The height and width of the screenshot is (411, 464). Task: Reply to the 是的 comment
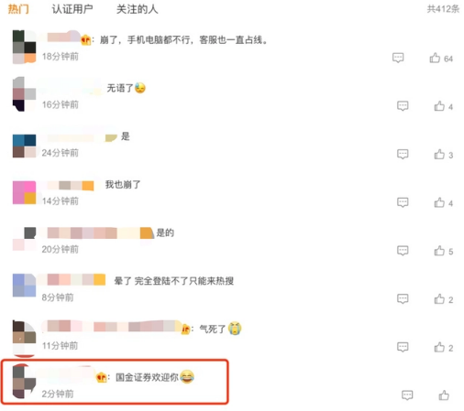pos(403,251)
